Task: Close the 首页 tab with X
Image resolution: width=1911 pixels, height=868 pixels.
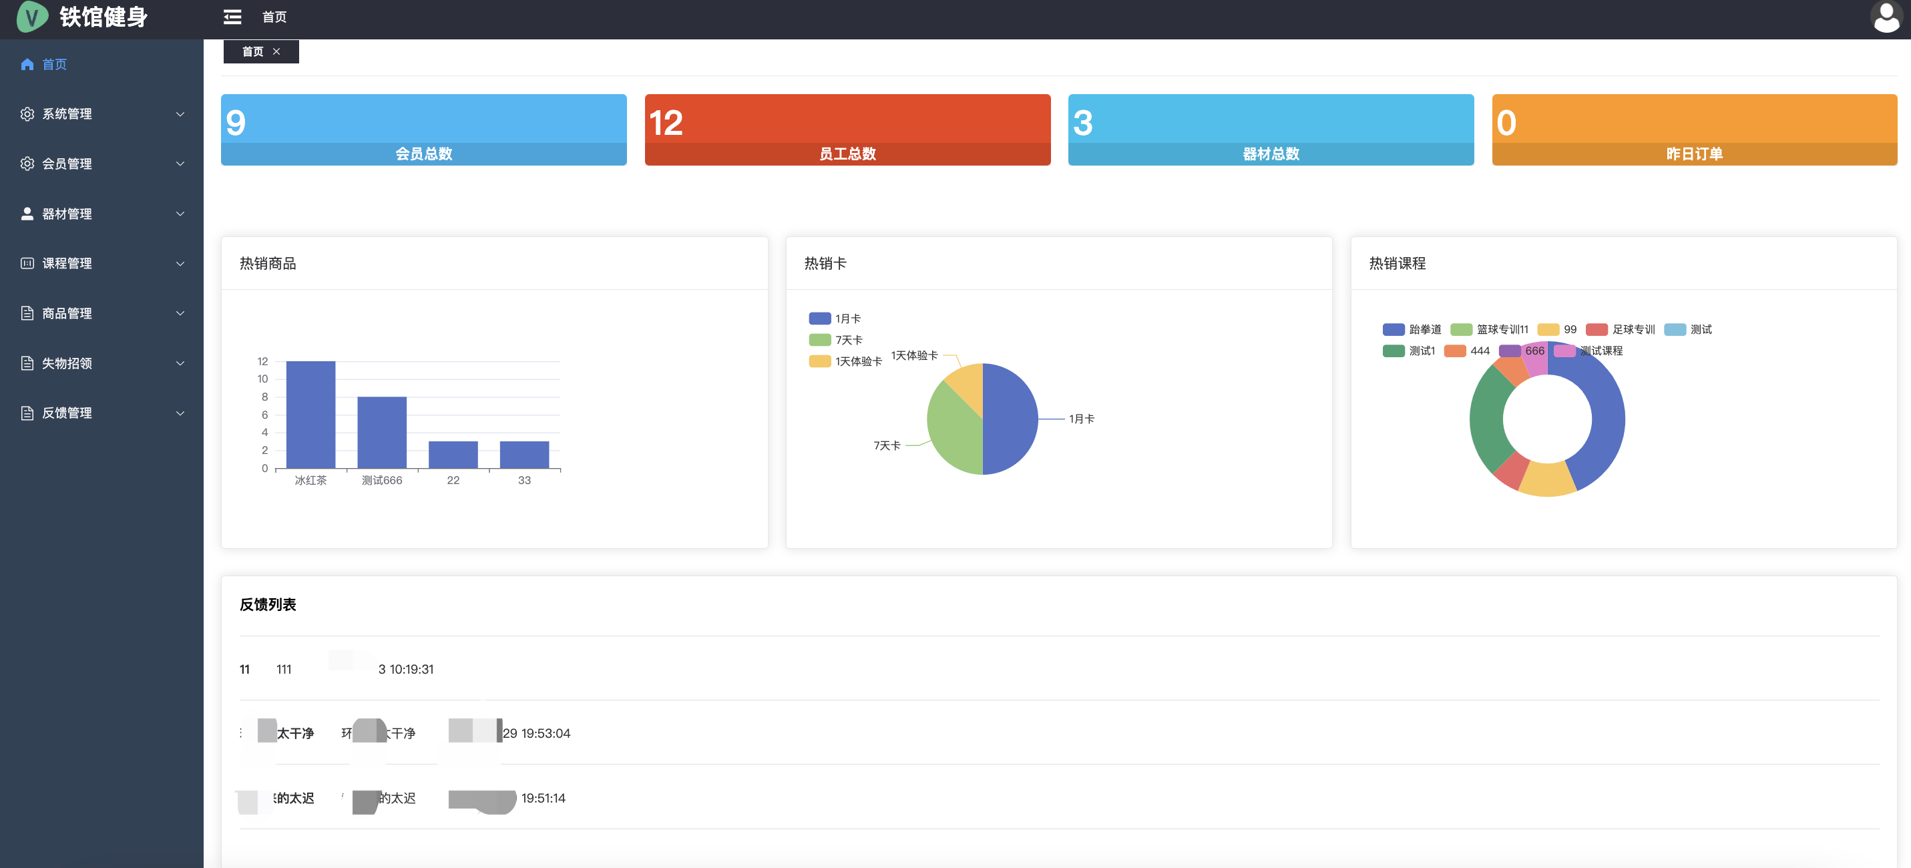Action: [x=276, y=51]
